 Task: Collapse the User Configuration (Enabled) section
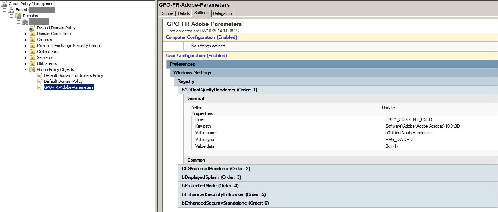click(196, 56)
